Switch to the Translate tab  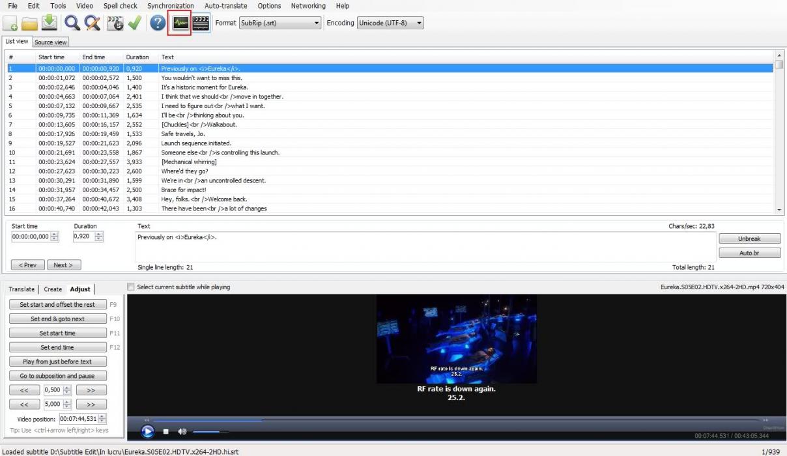(21, 289)
